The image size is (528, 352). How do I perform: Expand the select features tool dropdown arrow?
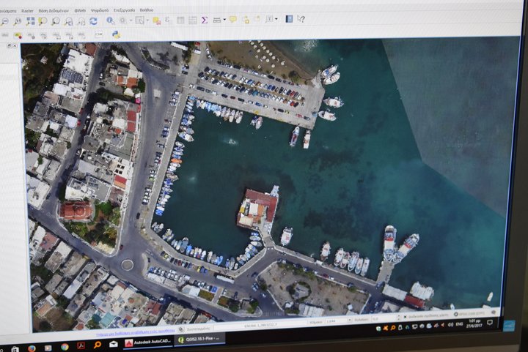(147, 20)
